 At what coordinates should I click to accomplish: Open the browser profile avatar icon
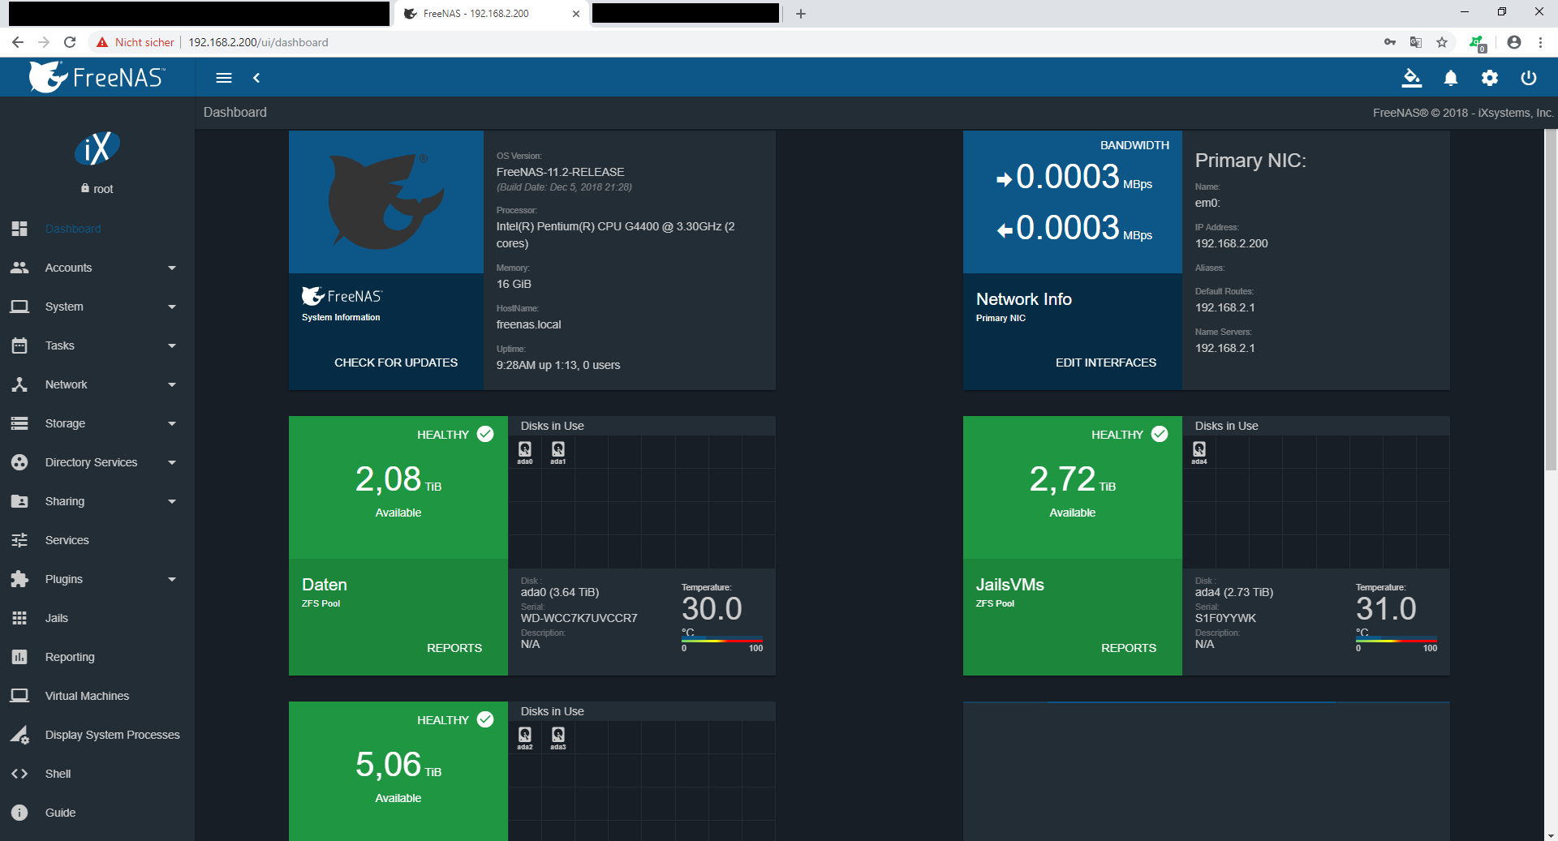(1514, 42)
